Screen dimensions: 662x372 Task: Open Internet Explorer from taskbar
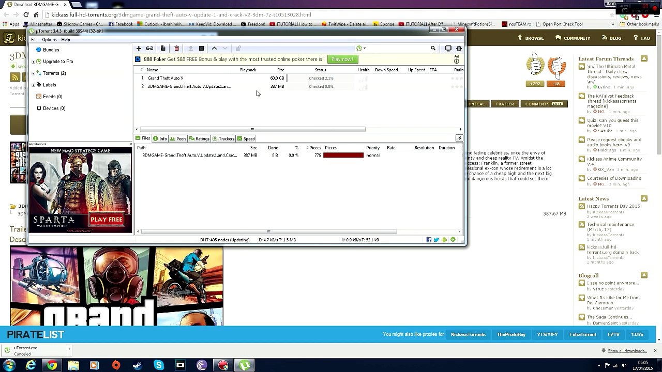(x=31, y=365)
